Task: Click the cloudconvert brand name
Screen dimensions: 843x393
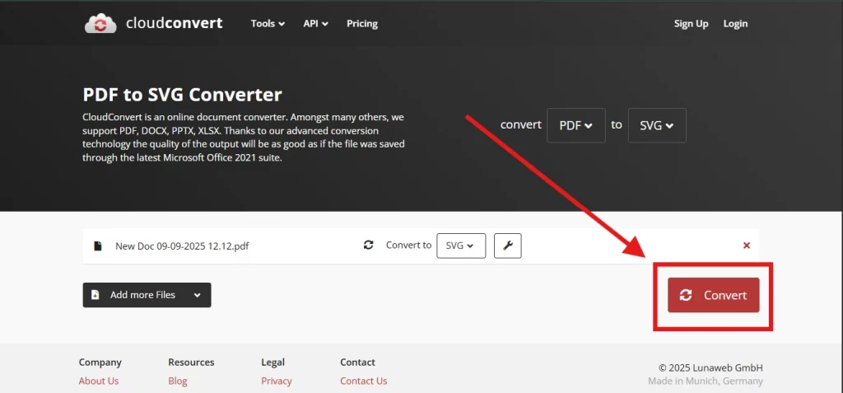Action: pos(175,23)
